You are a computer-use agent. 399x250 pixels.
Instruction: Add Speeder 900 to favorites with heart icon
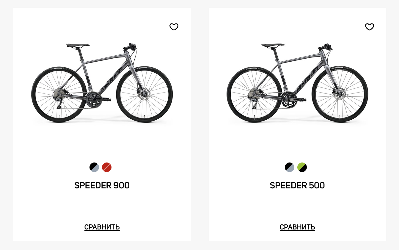(x=174, y=27)
